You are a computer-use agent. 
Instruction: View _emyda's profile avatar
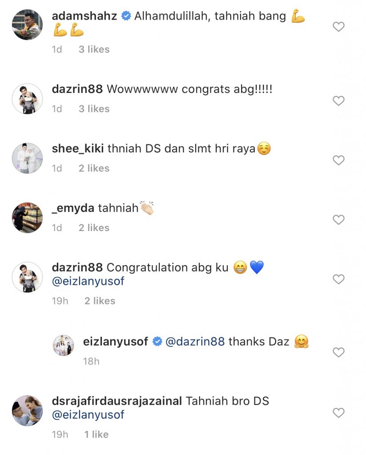click(x=27, y=218)
